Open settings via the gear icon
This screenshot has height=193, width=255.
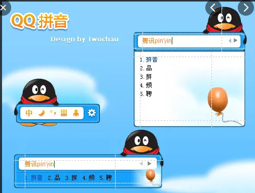pos(92,113)
